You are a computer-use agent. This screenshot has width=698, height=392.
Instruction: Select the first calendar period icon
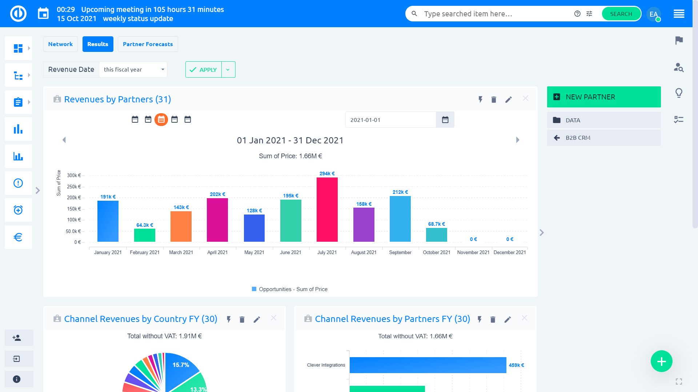click(x=135, y=119)
